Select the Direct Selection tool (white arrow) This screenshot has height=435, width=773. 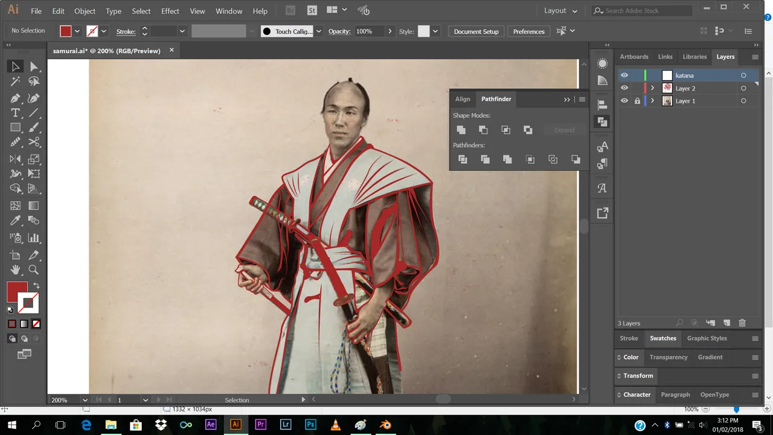click(34, 66)
